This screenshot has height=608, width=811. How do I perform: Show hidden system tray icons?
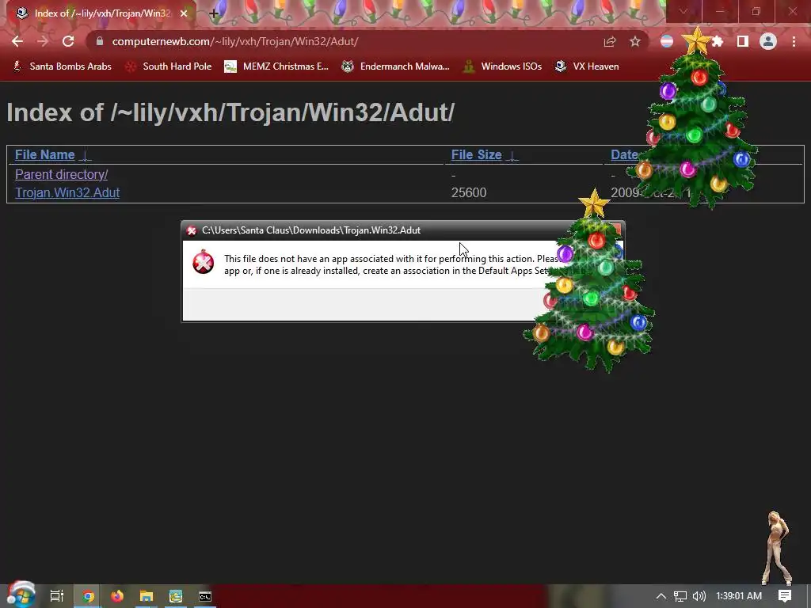coord(661,596)
